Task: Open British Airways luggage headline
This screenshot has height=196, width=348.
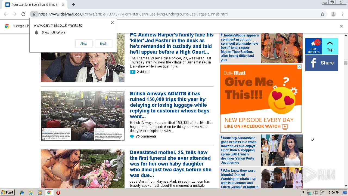Action: coord(170,105)
